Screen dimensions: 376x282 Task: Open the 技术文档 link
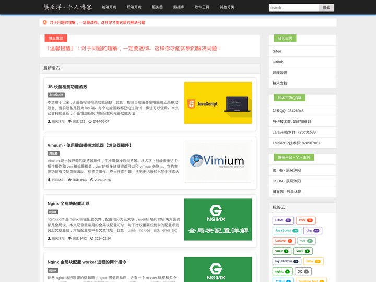(302, 84)
